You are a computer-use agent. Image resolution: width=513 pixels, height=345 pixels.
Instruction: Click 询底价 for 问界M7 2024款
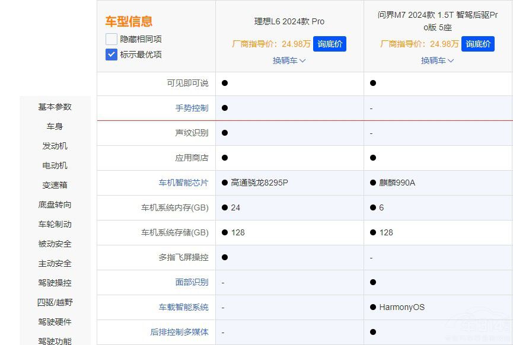coord(478,44)
